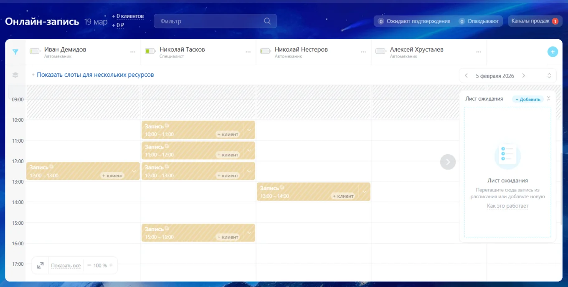Click the fullscreen expand arrows icon
The height and width of the screenshot is (287, 568).
coord(41,265)
